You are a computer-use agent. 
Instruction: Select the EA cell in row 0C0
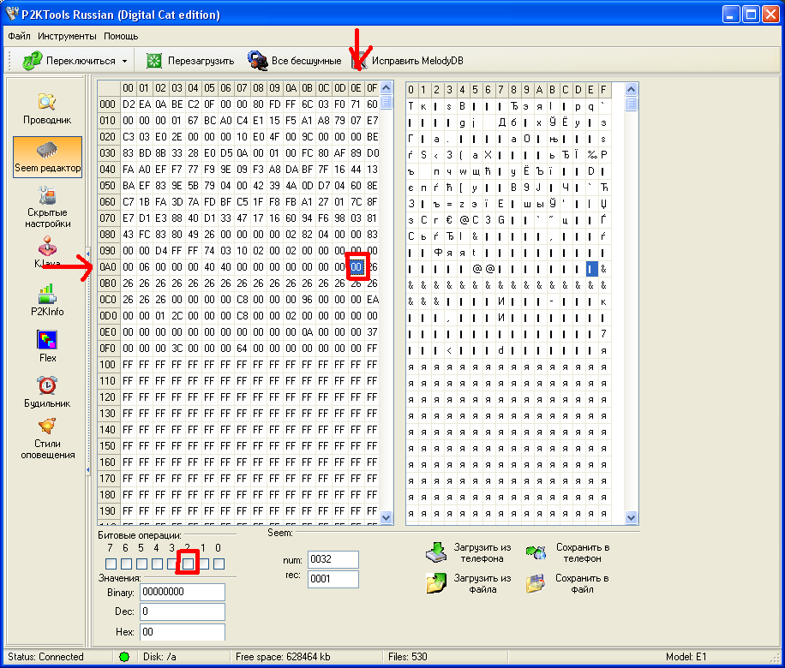(x=372, y=299)
